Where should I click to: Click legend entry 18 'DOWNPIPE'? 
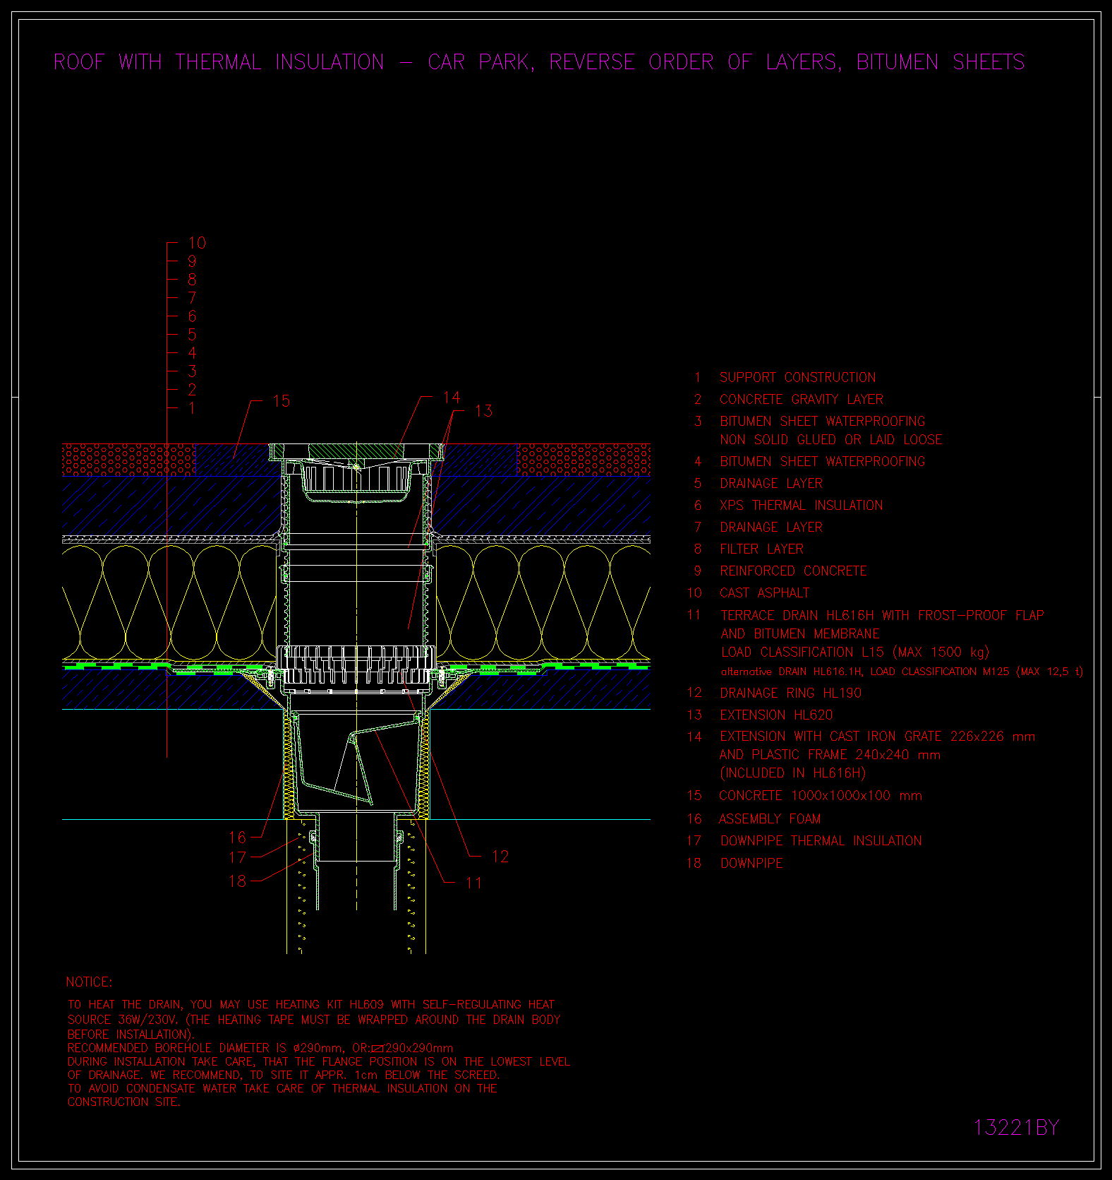751,863
